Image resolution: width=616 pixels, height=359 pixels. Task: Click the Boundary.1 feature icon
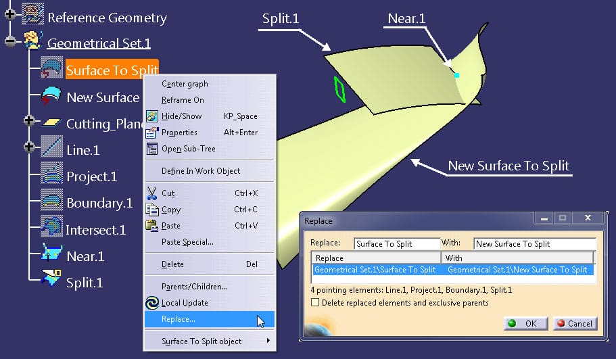click(51, 200)
